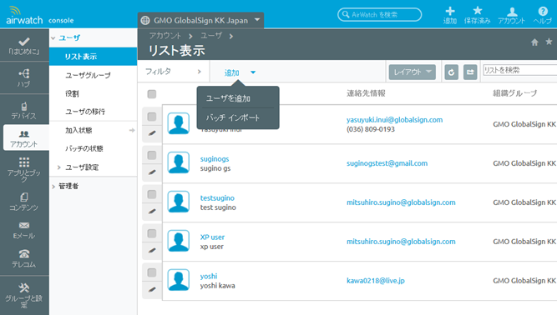The height and width of the screenshot is (315, 557).
Task: Open the アプリとブック apps section
Action: coord(24,169)
